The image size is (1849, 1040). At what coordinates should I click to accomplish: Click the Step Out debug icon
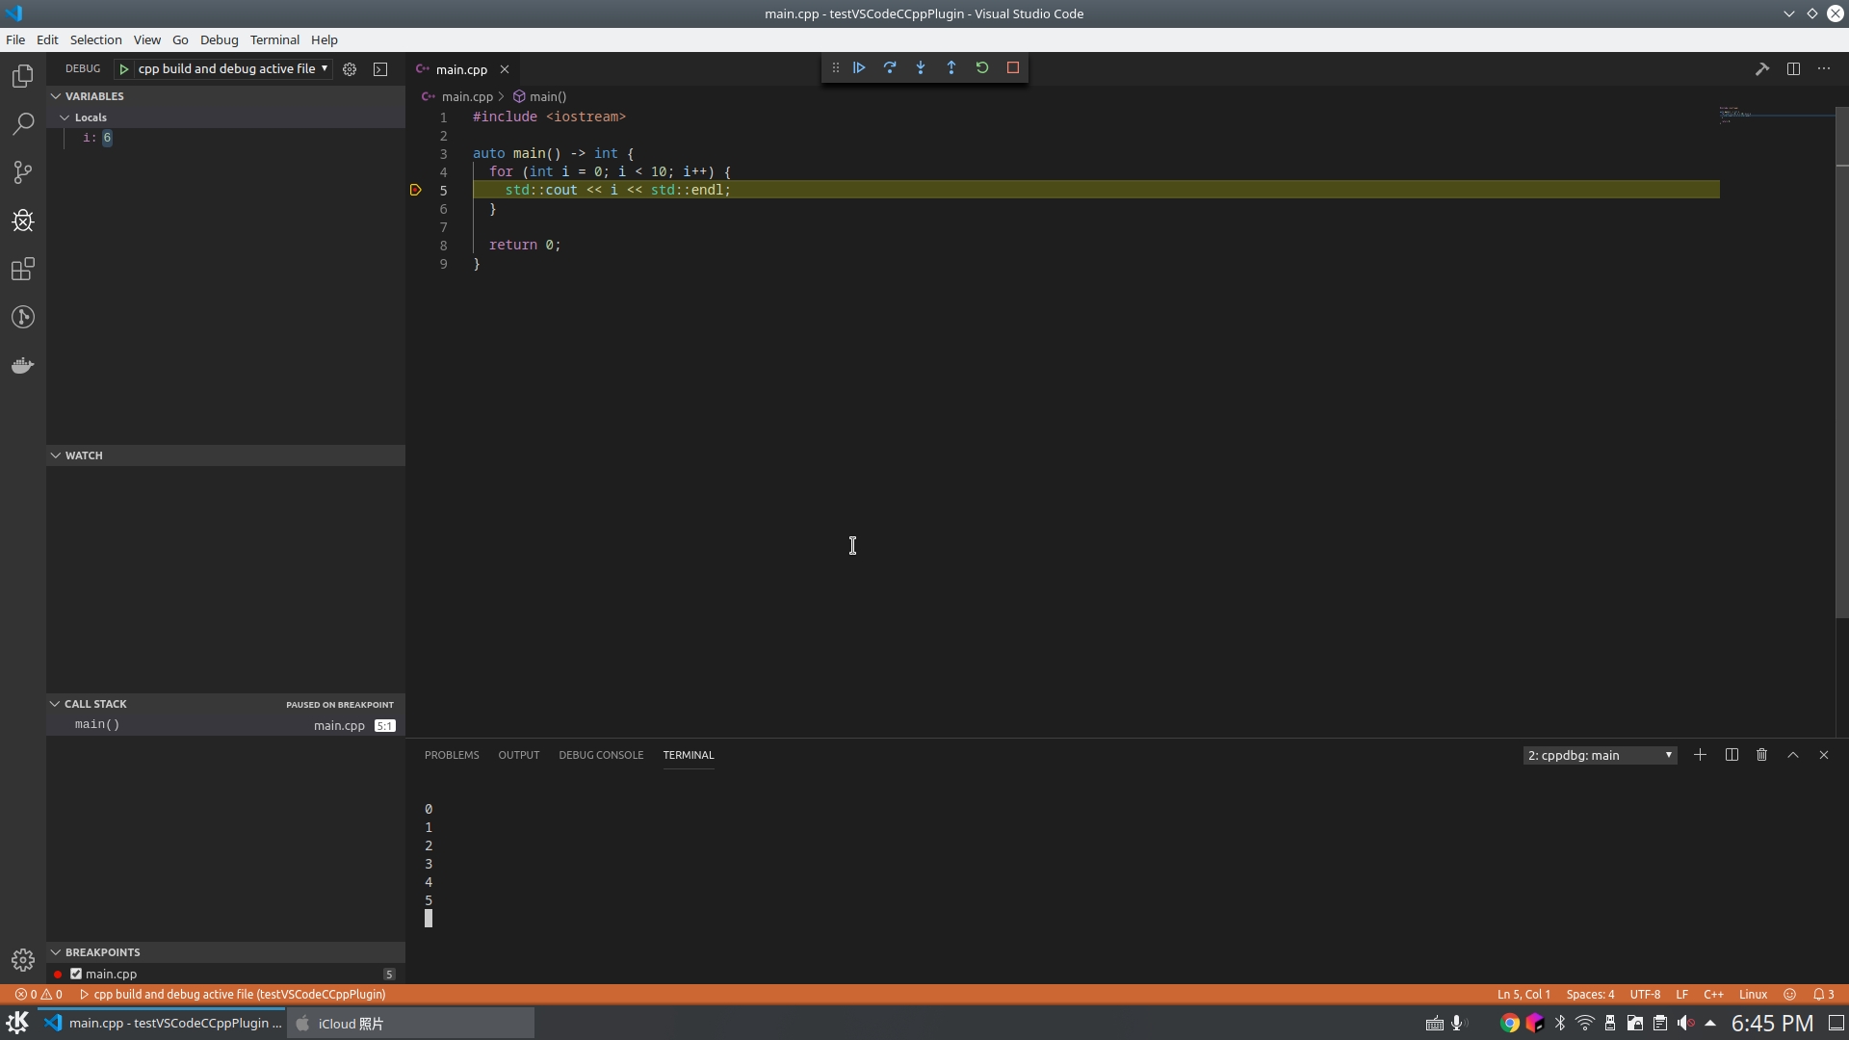[951, 68]
